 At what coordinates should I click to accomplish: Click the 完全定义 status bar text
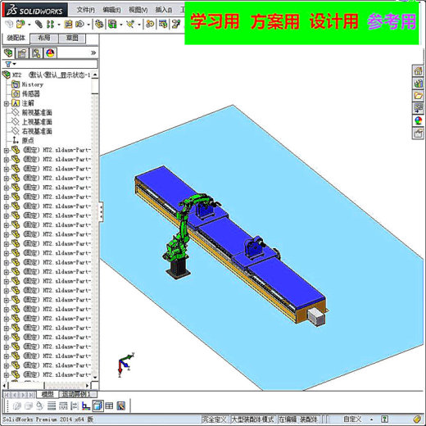(x=214, y=419)
